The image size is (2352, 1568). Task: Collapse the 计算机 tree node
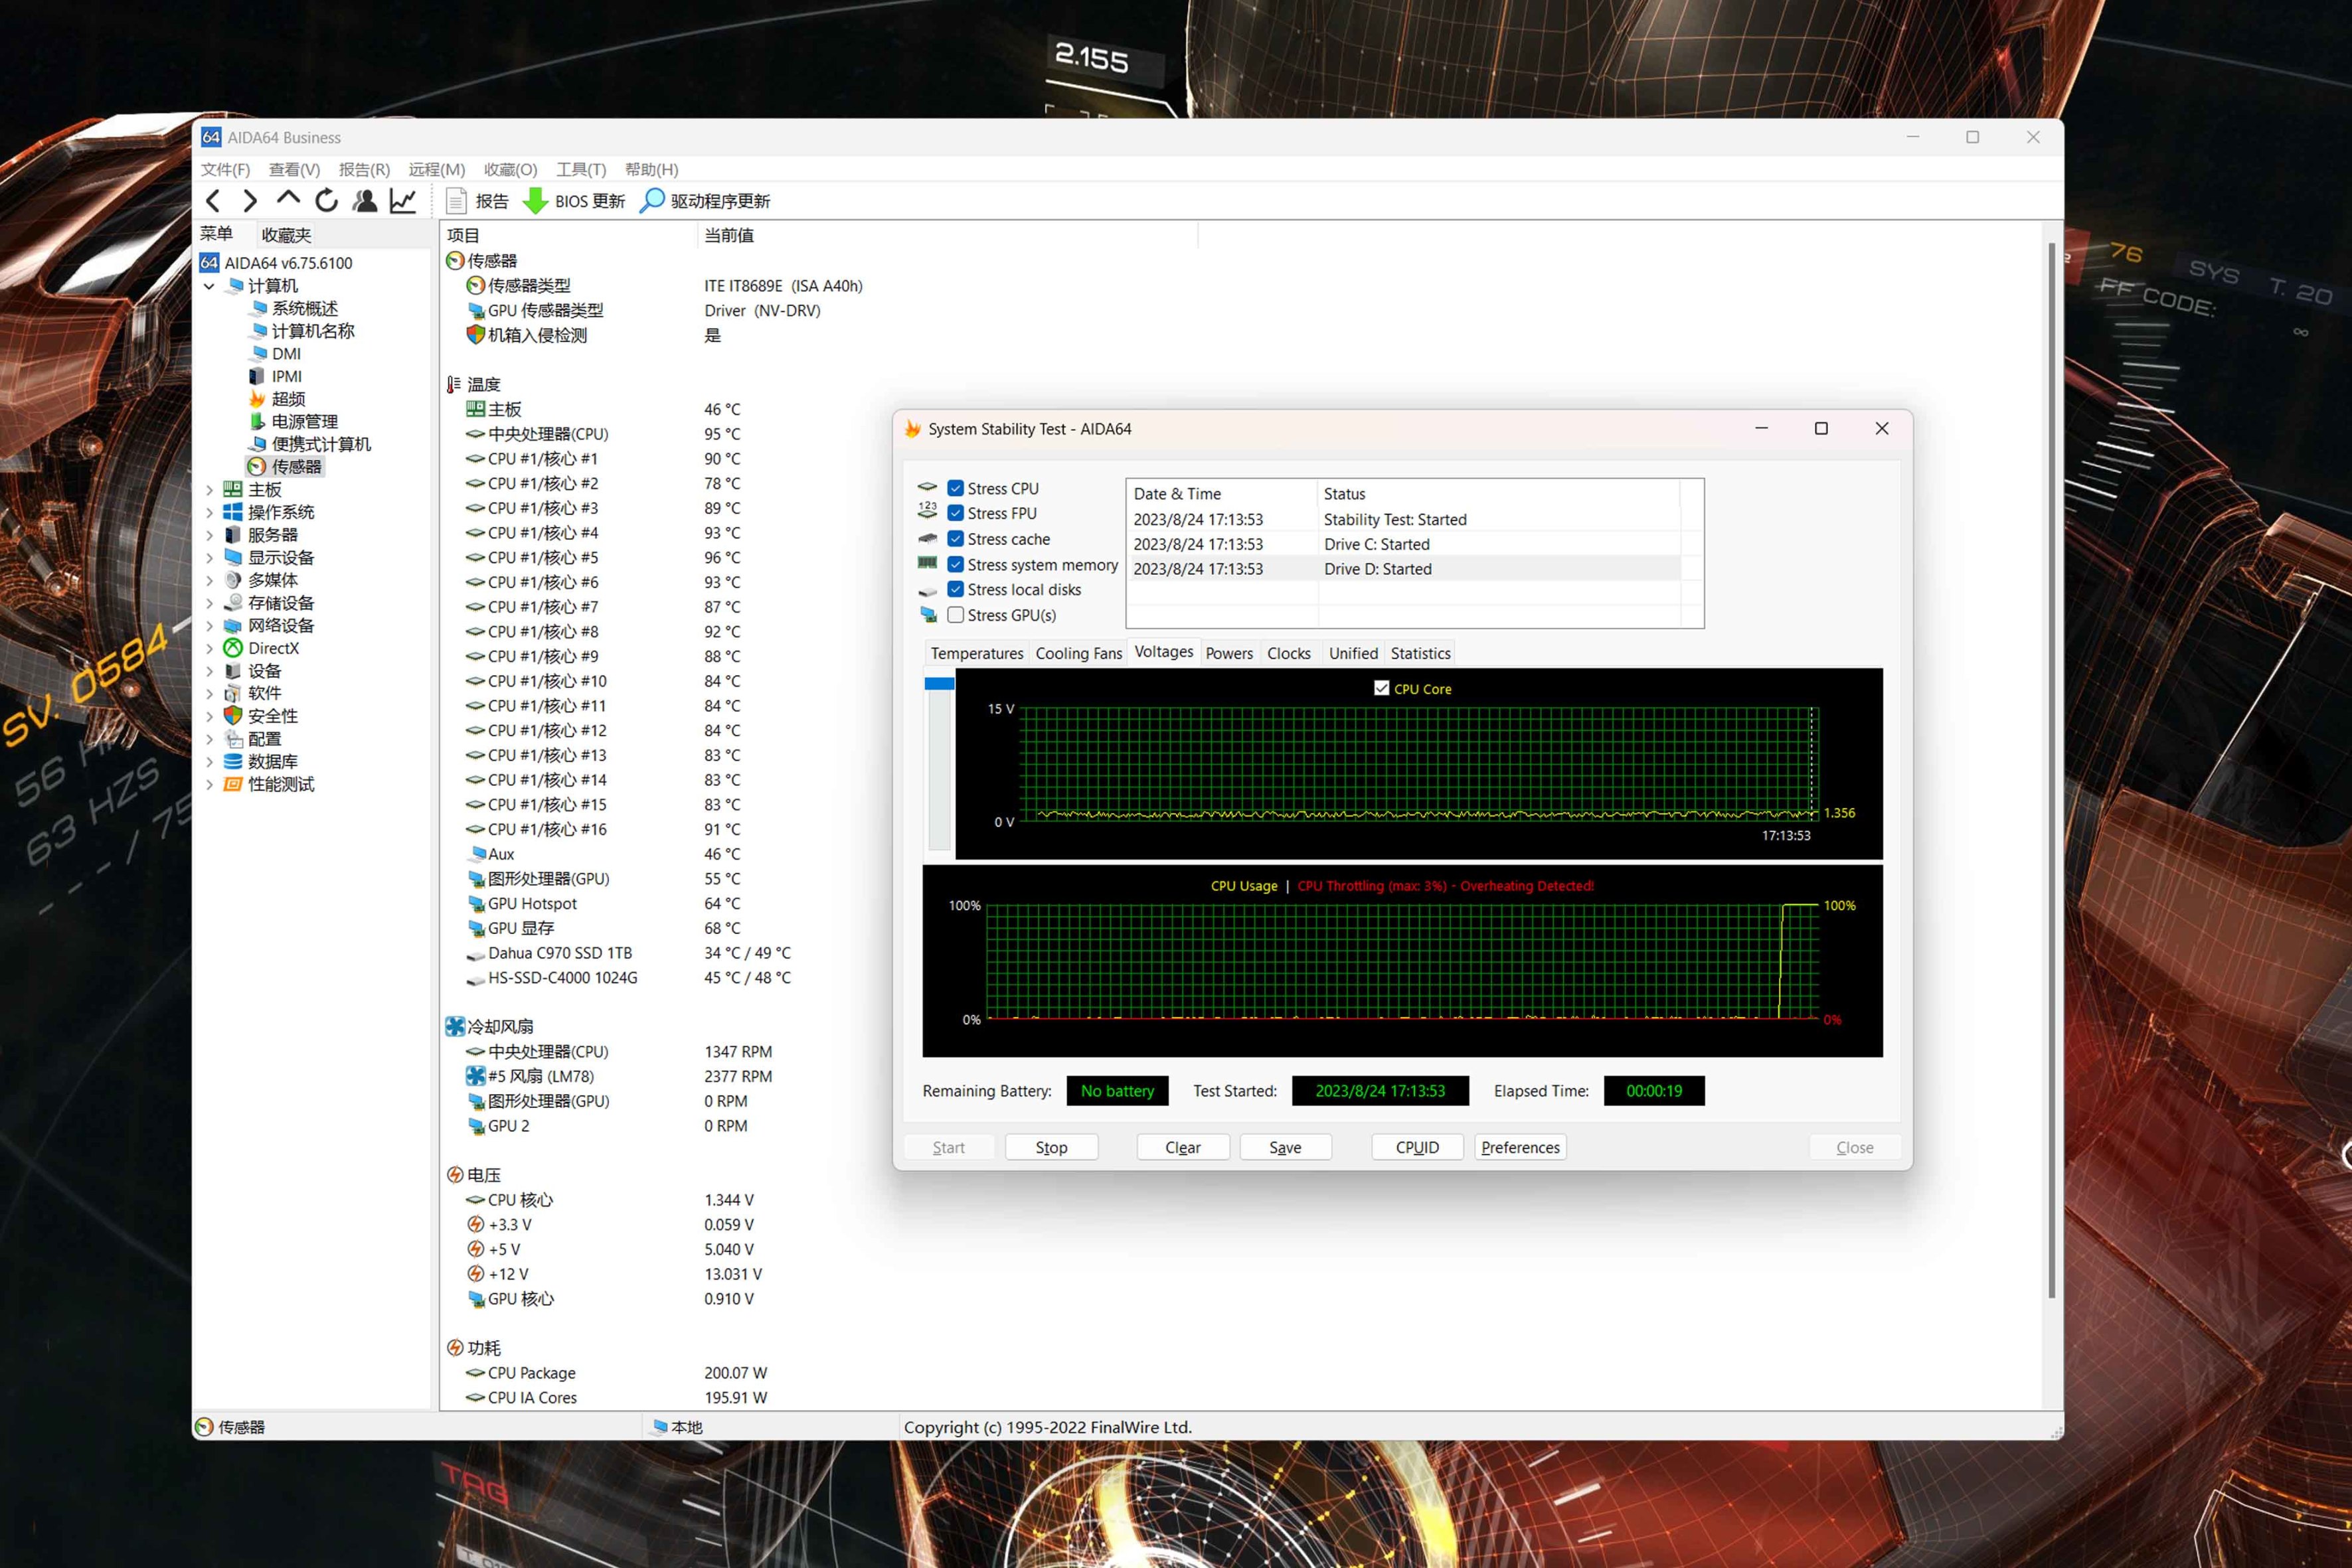[209, 286]
